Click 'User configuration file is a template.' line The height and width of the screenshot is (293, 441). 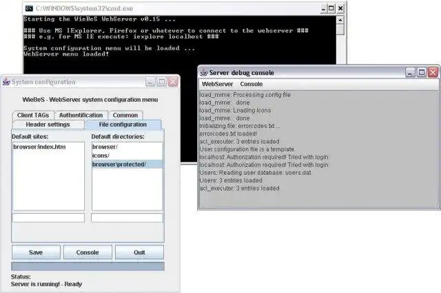247,149
